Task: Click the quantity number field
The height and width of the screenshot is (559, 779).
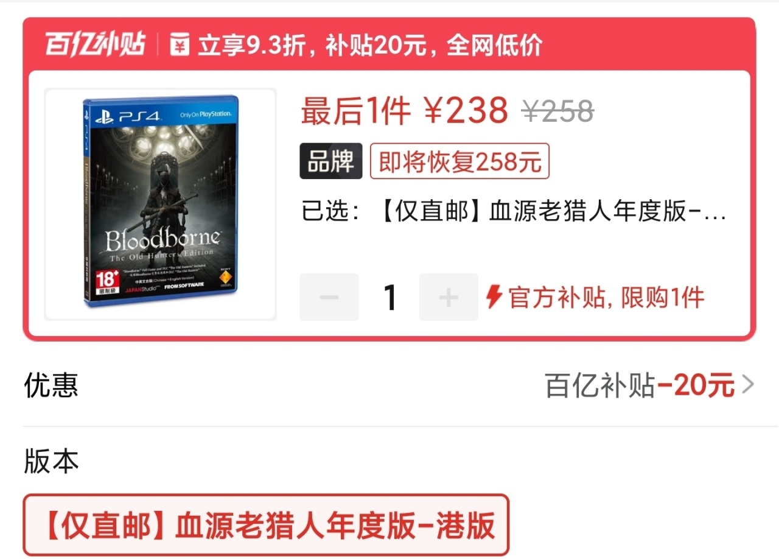Action: pos(389,297)
